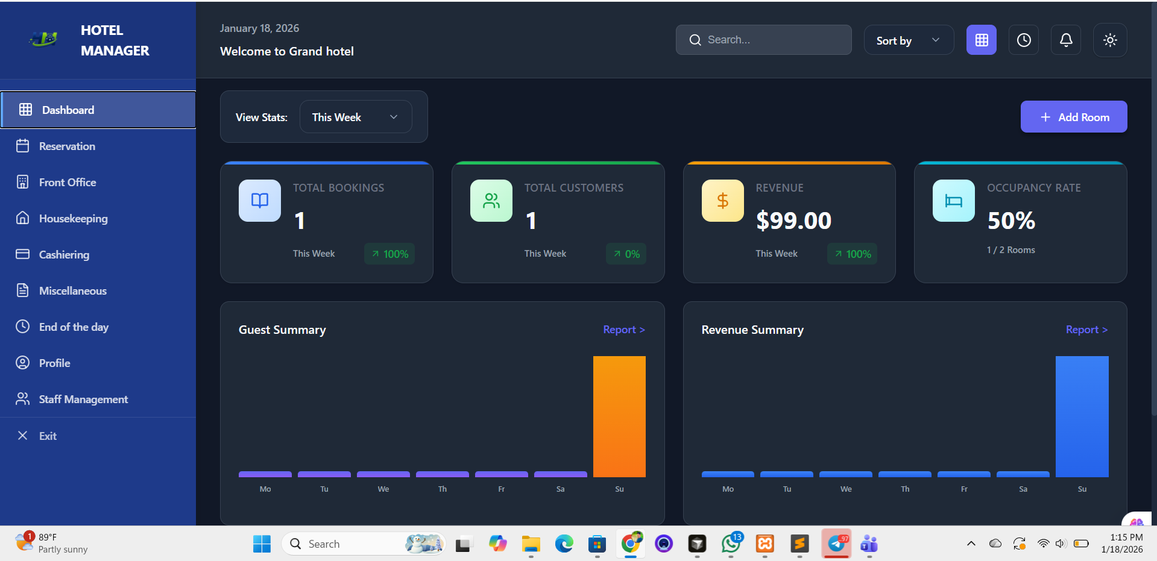The image size is (1157, 561).
Task: Open Staff Management section
Action: [x=83, y=400]
